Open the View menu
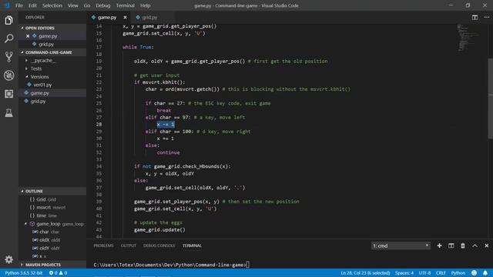Image resolution: width=493 pixels, height=277 pixels. pos(72,5)
